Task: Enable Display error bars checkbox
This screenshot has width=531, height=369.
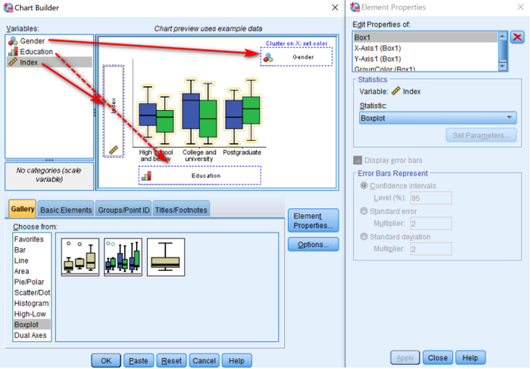Action: coord(358,160)
